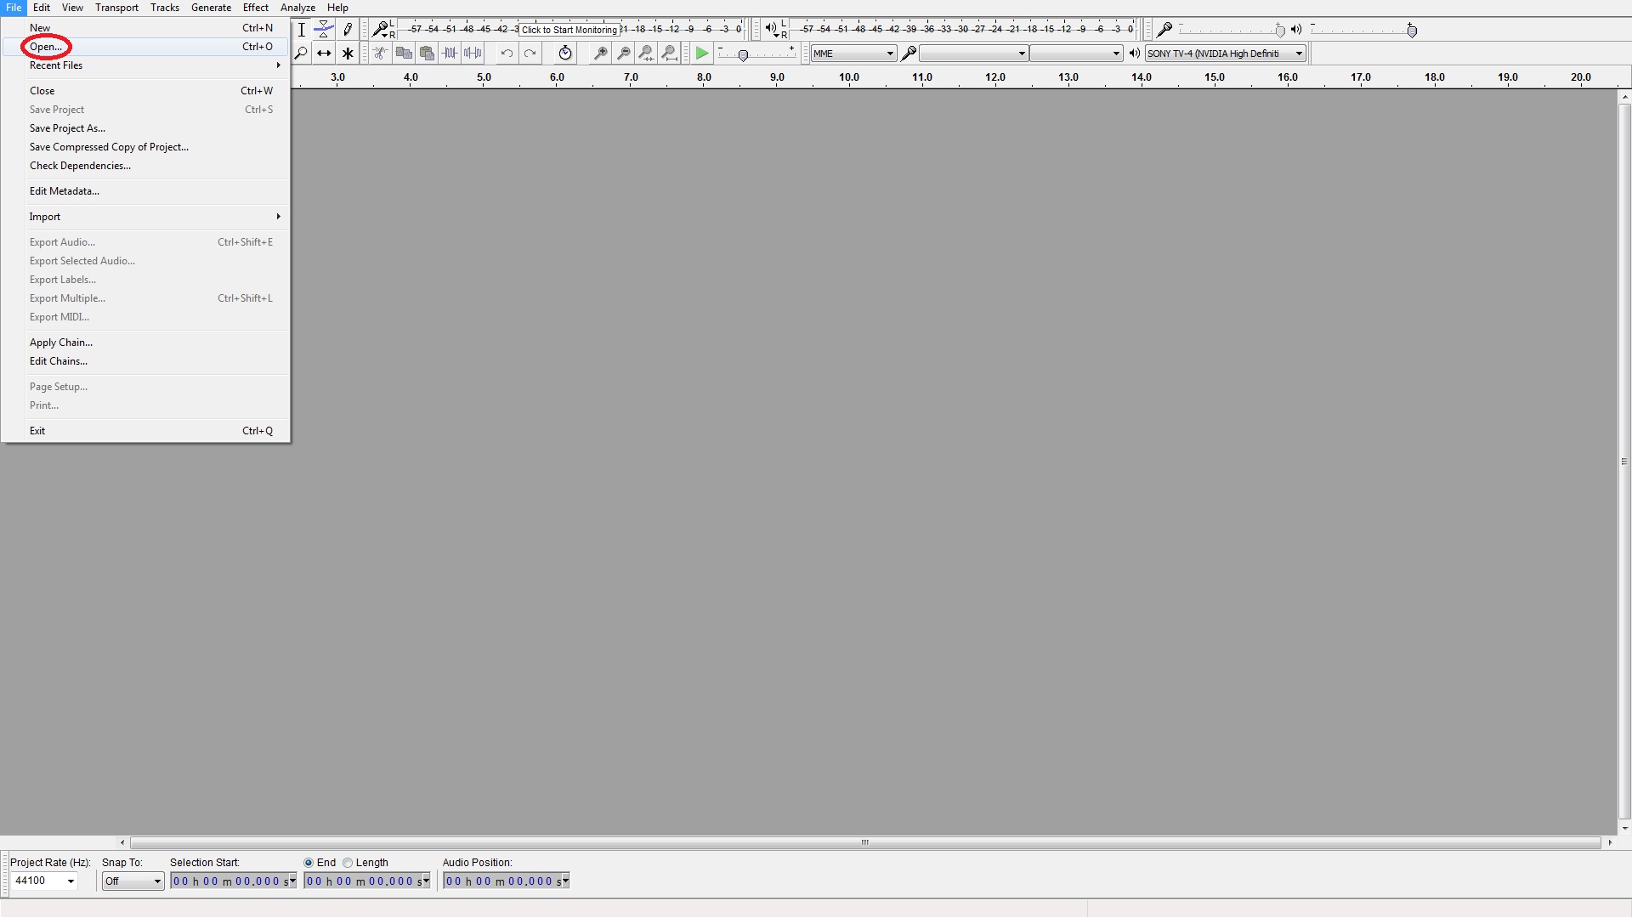Select the End radio button

click(309, 863)
